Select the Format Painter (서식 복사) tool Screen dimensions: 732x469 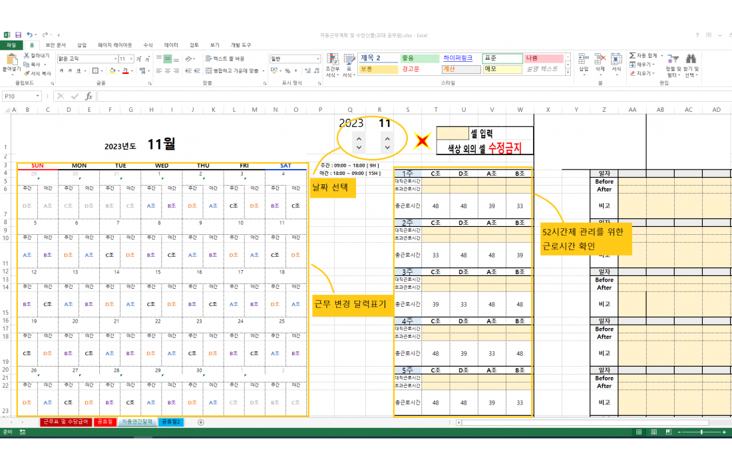click(37, 73)
